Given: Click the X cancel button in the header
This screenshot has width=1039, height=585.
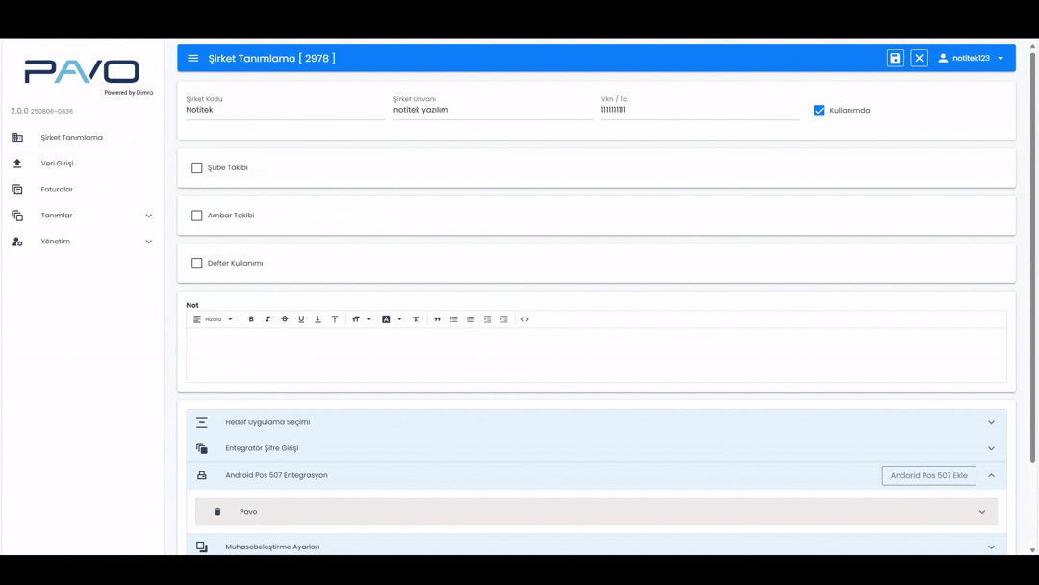Looking at the screenshot, I should pyautogui.click(x=920, y=59).
